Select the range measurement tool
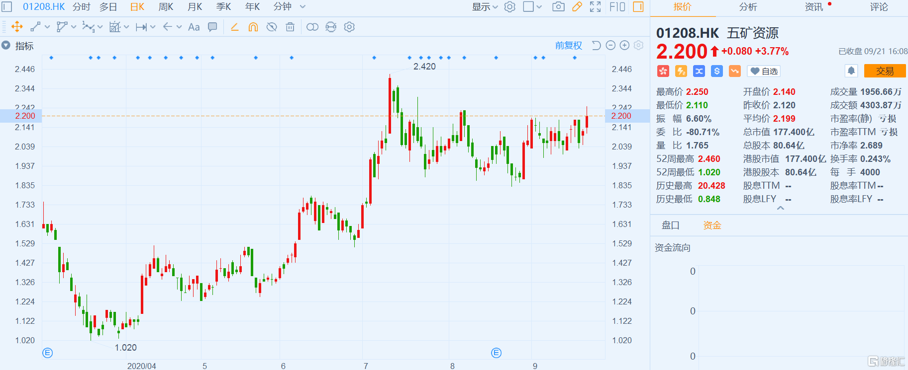The width and height of the screenshot is (908, 370). pyautogui.click(x=141, y=27)
